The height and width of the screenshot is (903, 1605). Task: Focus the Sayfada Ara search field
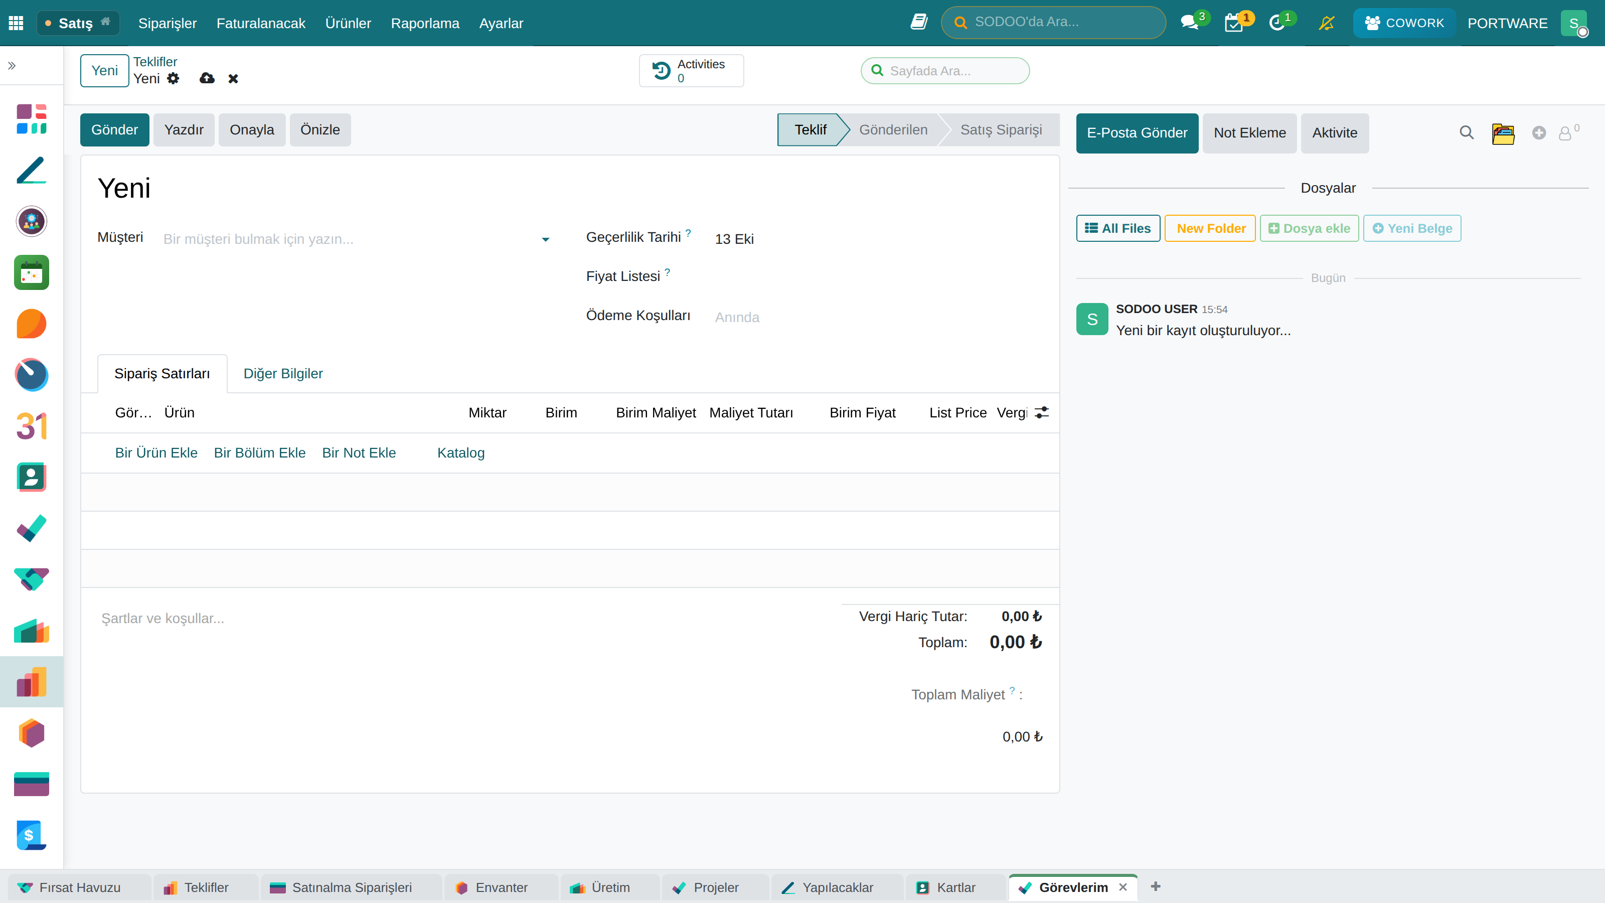click(x=945, y=70)
